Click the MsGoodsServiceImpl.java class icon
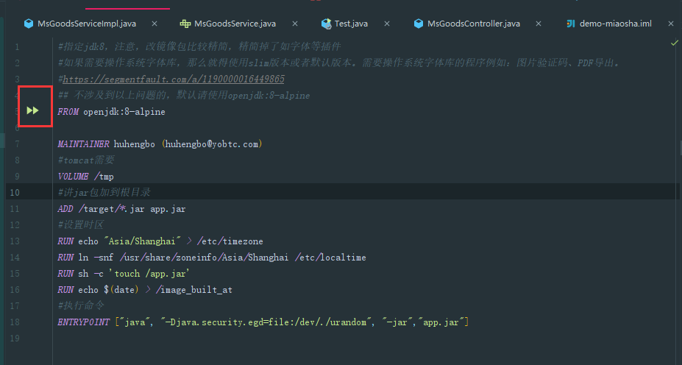 (x=29, y=24)
